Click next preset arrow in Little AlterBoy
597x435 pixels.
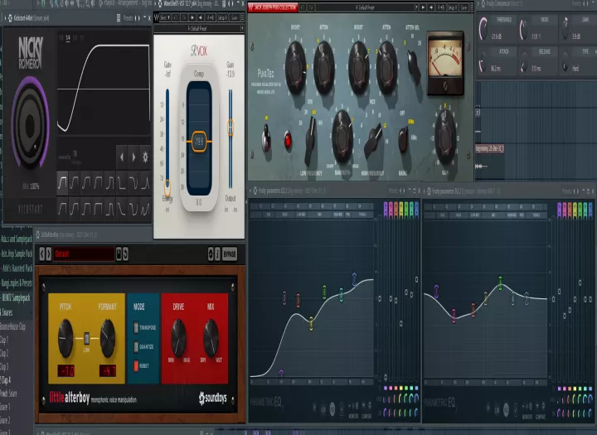click(49, 254)
